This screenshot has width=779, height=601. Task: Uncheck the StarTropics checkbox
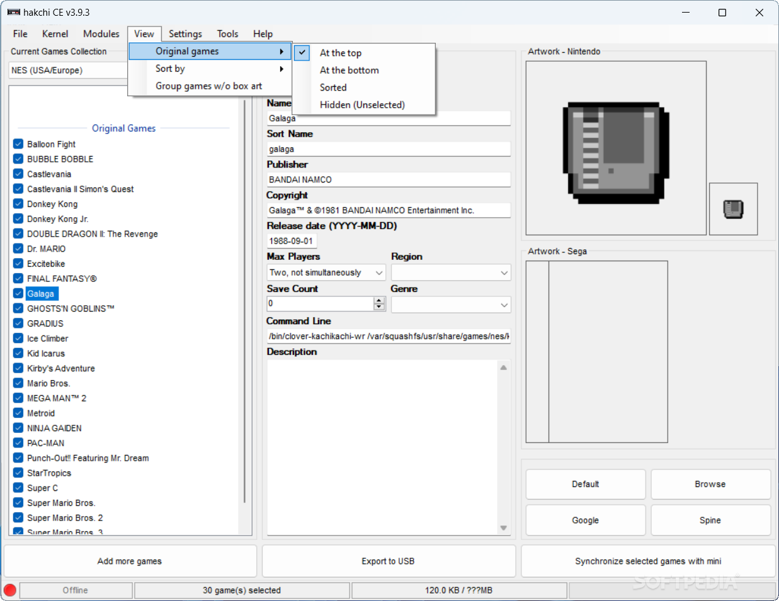[x=18, y=473]
